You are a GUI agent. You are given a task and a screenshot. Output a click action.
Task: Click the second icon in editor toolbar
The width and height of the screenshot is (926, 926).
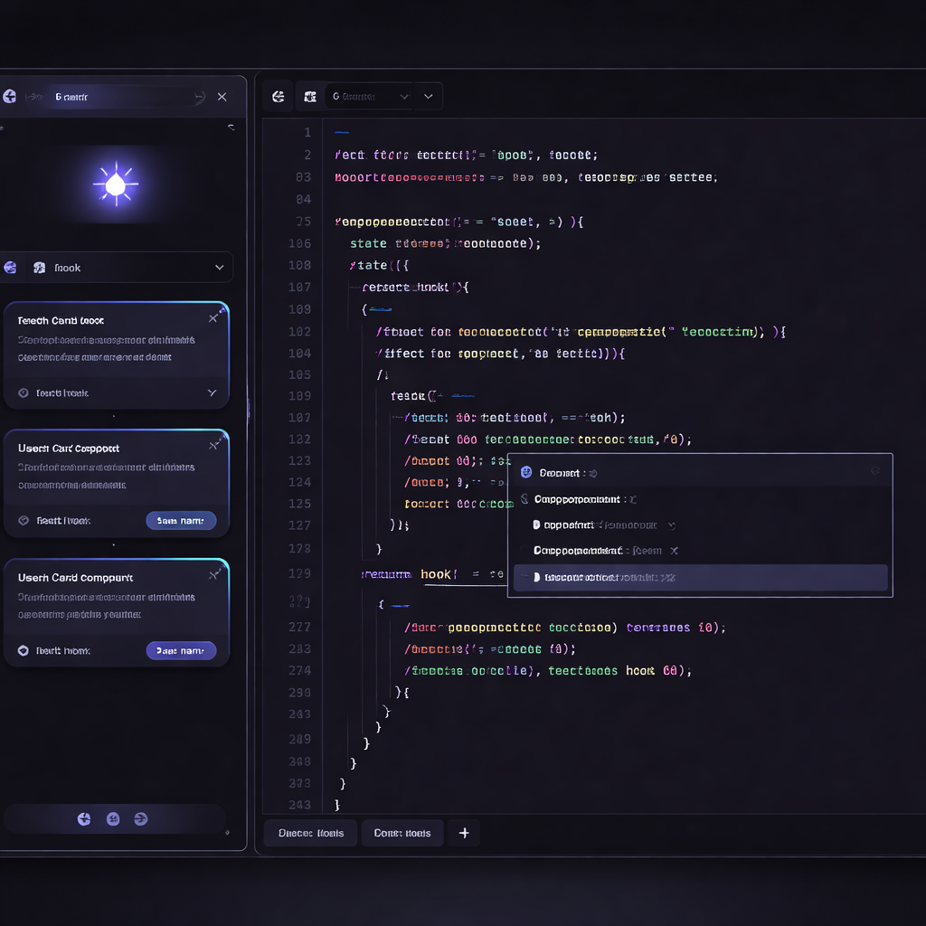coord(310,97)
